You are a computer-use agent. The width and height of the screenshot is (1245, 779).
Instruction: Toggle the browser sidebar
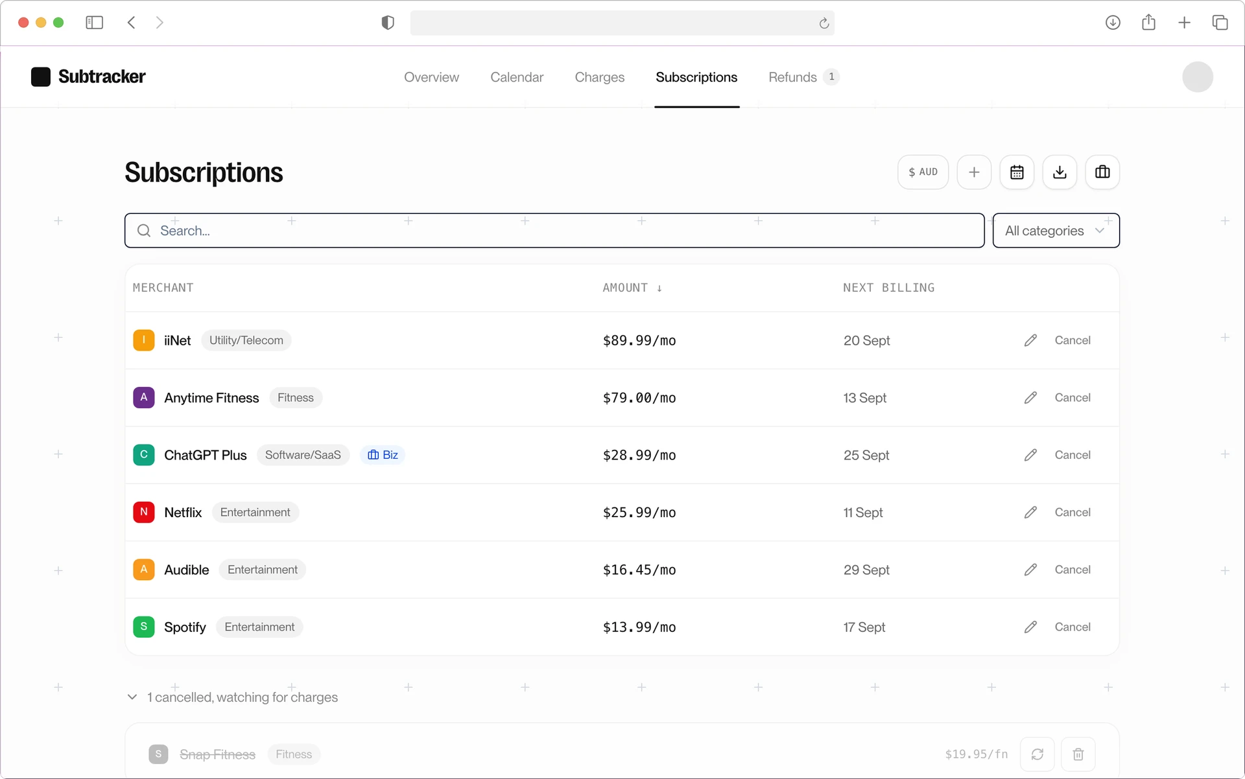(x=95, y=23)
